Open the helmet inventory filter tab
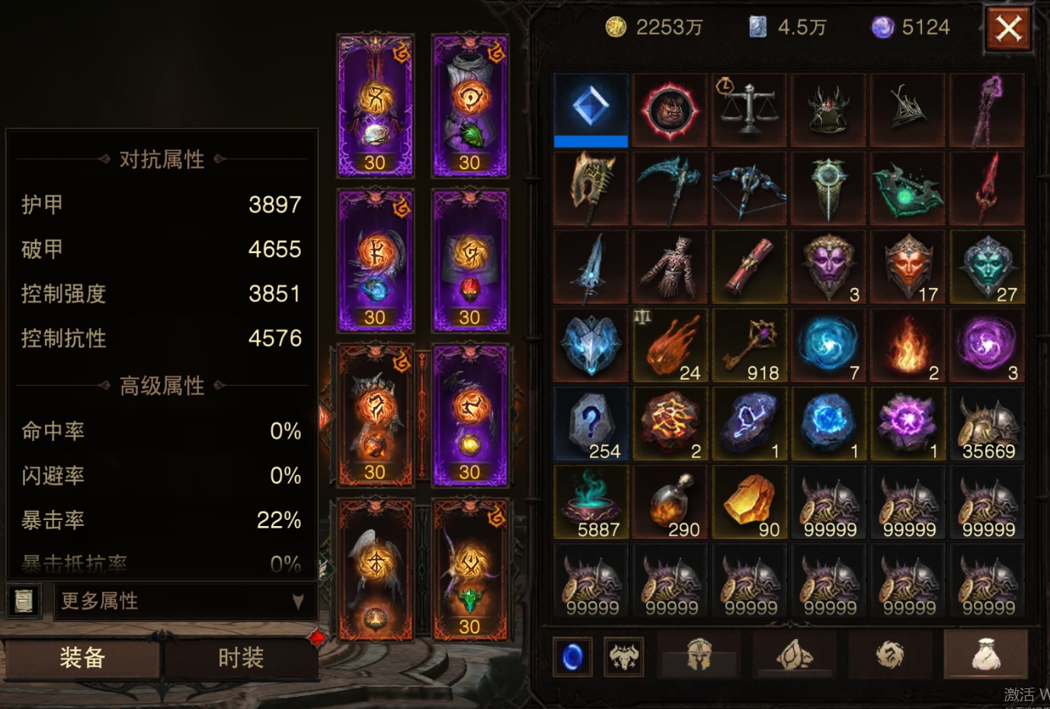The width and height of the screenshot is (1050, 709). 699,655
